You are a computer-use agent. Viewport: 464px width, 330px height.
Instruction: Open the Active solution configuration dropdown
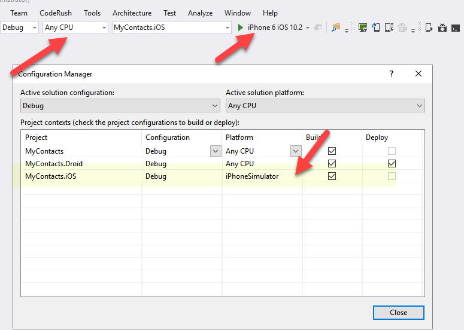[120, 106]
